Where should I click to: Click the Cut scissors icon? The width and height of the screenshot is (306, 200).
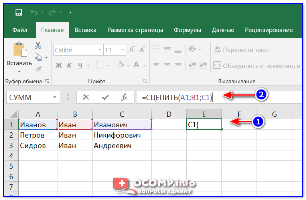pyautogui.click(x=38, y=45)
